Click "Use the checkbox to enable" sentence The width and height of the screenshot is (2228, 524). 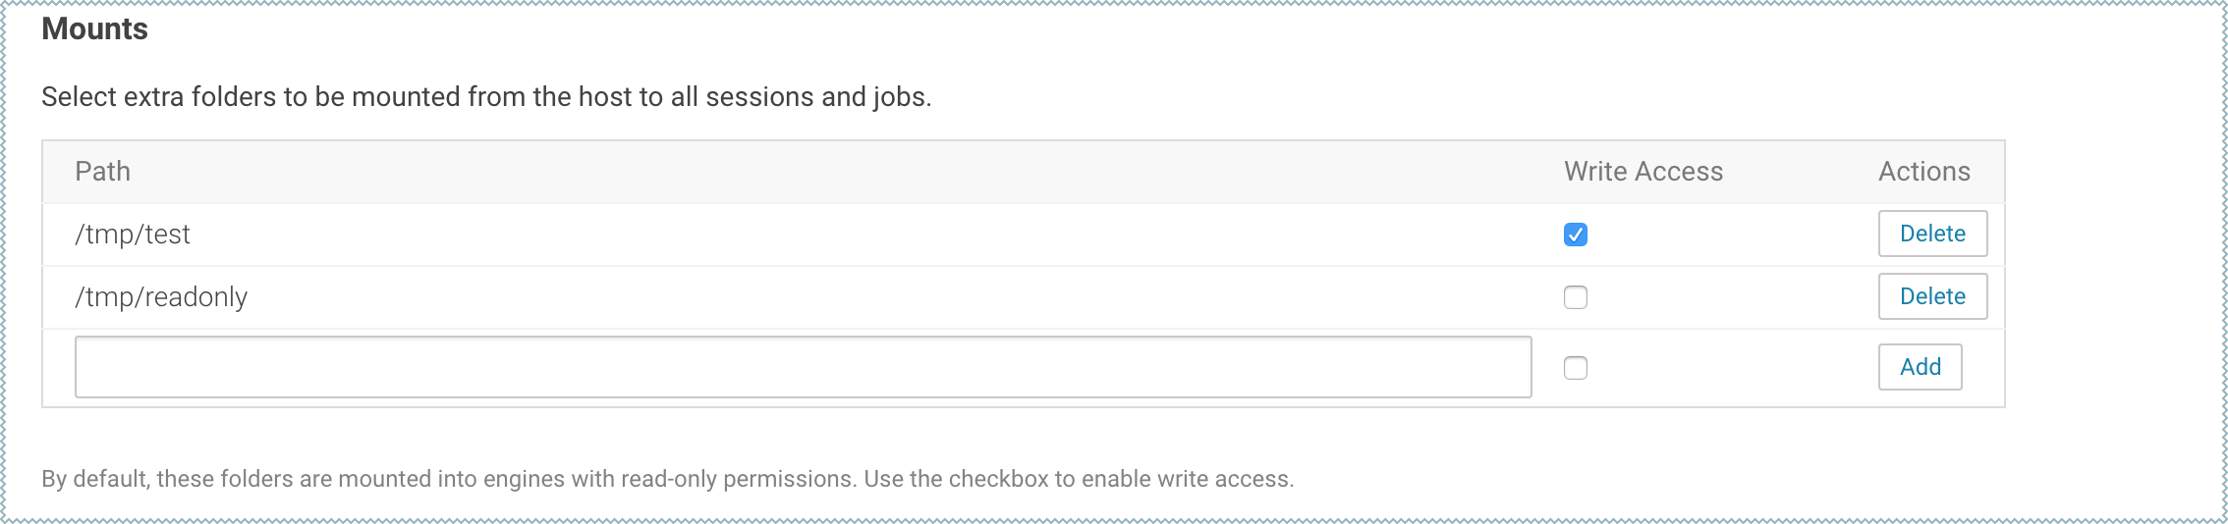click(x=1081, y=479)
